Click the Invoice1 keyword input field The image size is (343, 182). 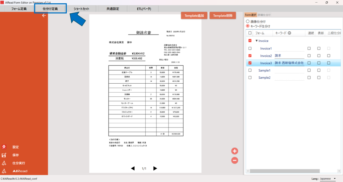pyautogui.click(x=289, y=49)
